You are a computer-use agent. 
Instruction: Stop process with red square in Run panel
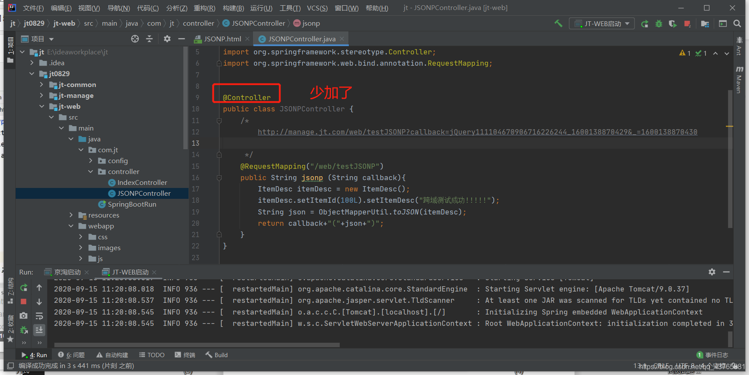coord(24,301)
